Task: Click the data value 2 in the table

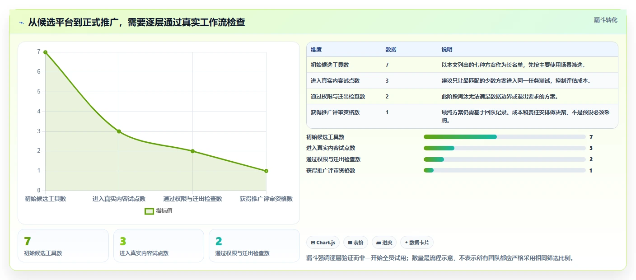Action: 387,97
